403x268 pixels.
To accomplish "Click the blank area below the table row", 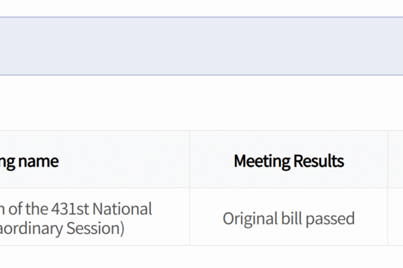I will pos(201,257).
